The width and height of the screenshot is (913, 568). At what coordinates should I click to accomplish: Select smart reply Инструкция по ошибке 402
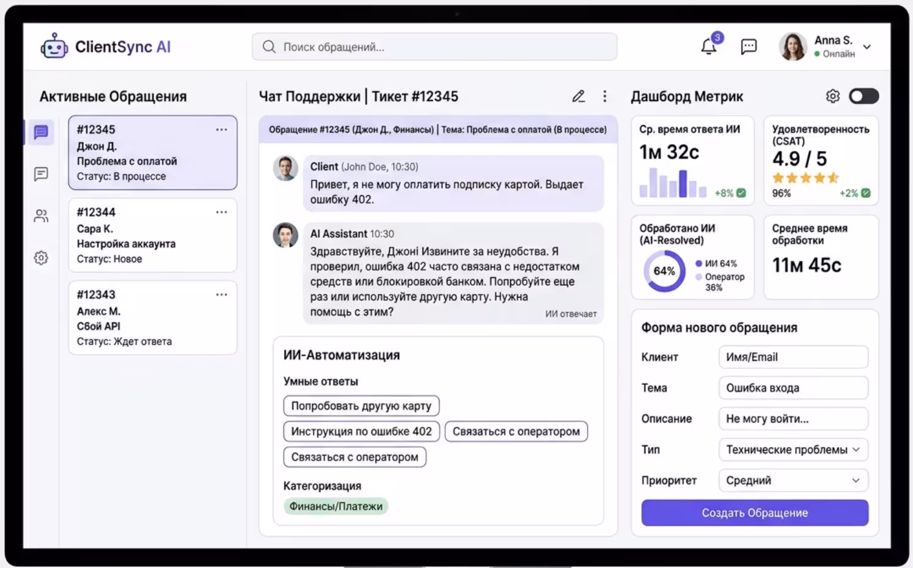coord(361,432)
